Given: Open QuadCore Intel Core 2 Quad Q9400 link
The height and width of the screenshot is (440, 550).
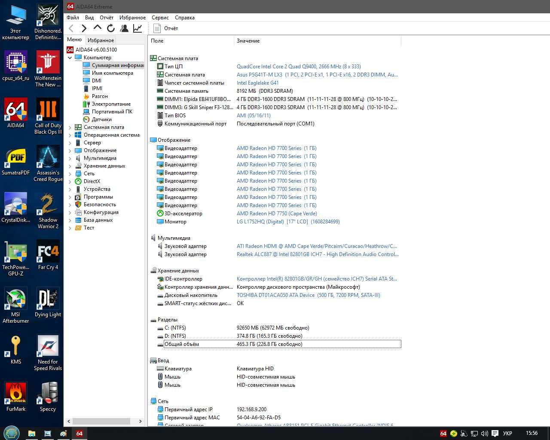Looking at the screenshot, I should tap(299, 67).
